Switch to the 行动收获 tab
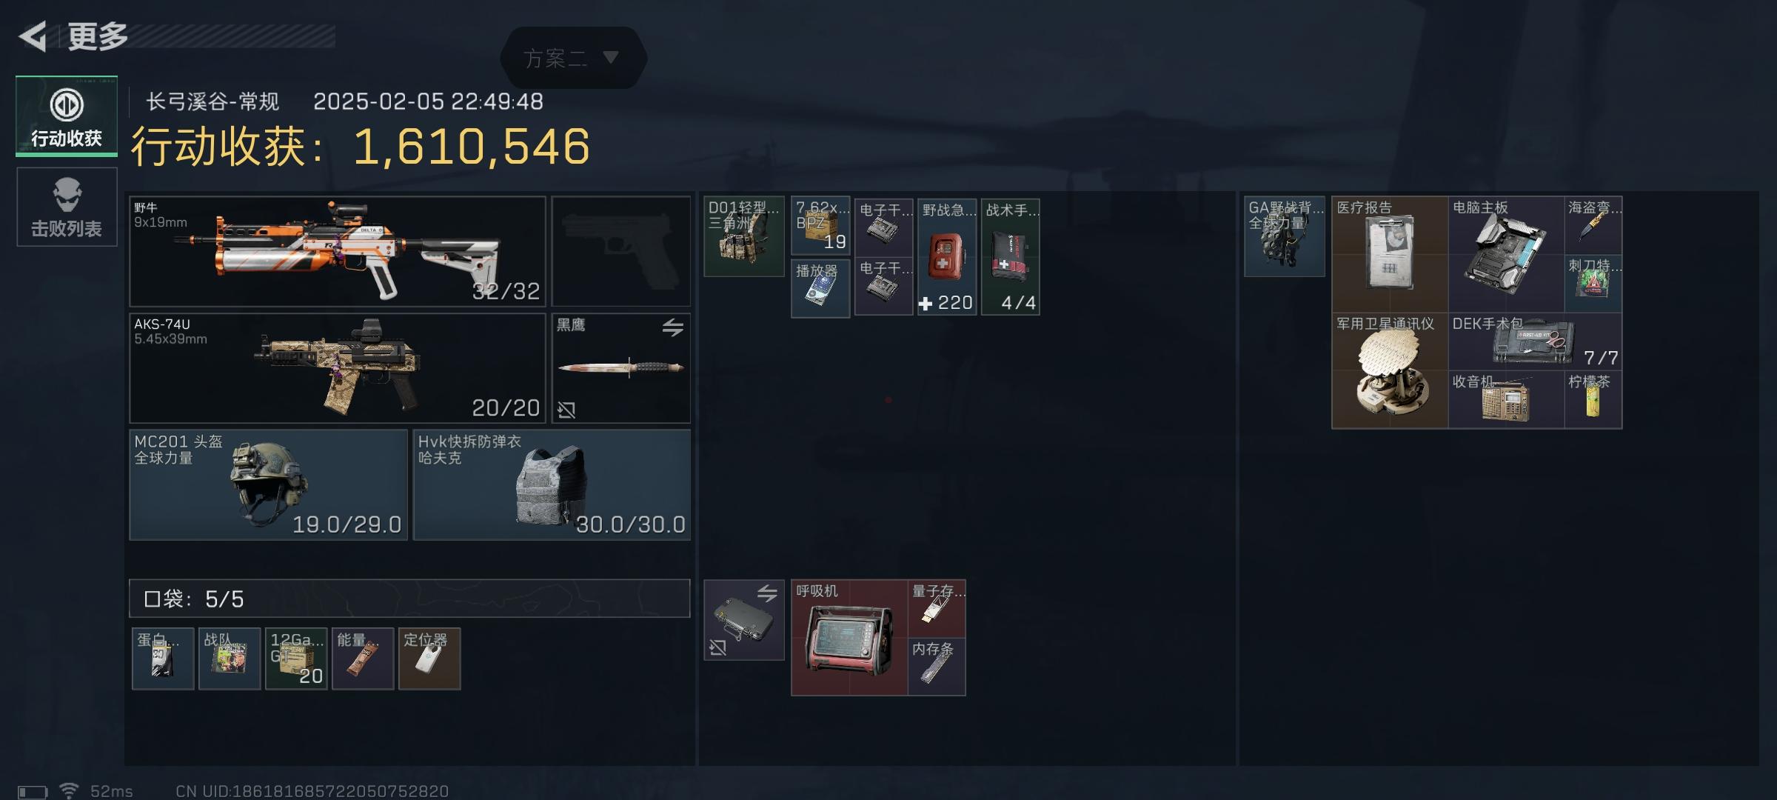Viewport: 1777px width, 800px height. point(67,116)
